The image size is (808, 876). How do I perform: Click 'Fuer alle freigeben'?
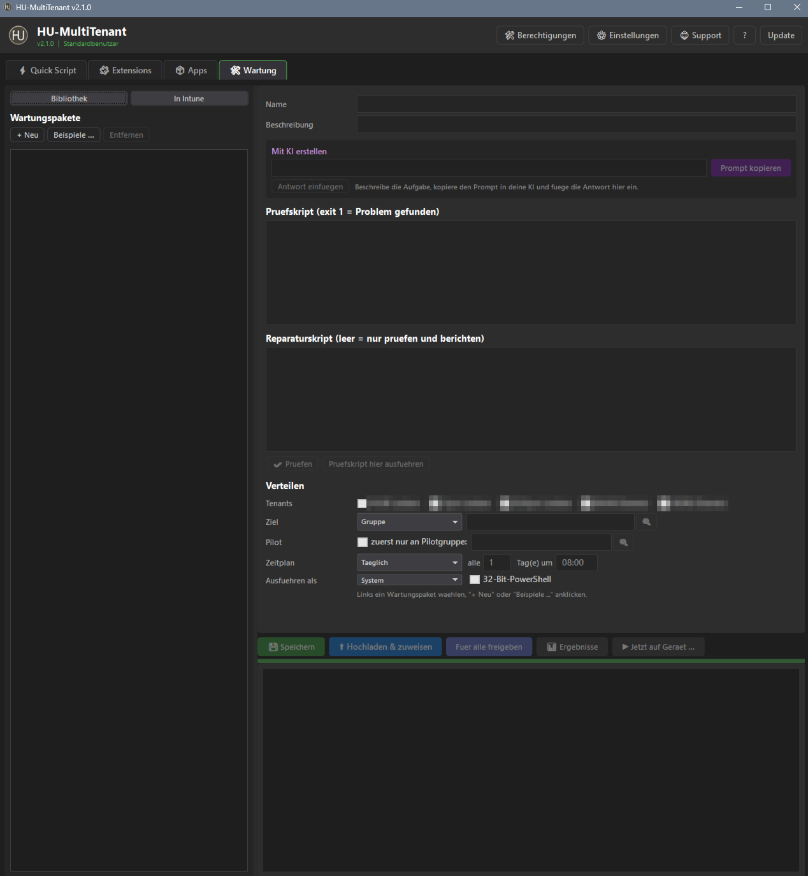click(489, 647)
